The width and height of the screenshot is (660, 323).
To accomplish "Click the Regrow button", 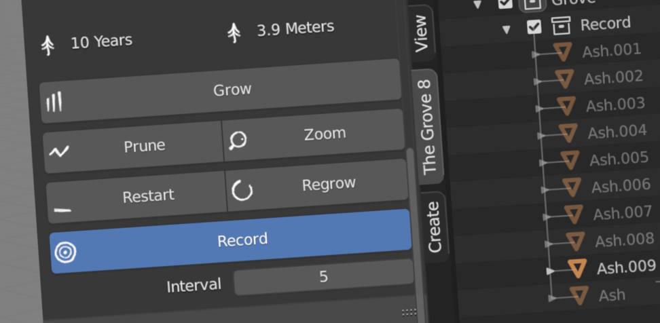I will [318, 185].
